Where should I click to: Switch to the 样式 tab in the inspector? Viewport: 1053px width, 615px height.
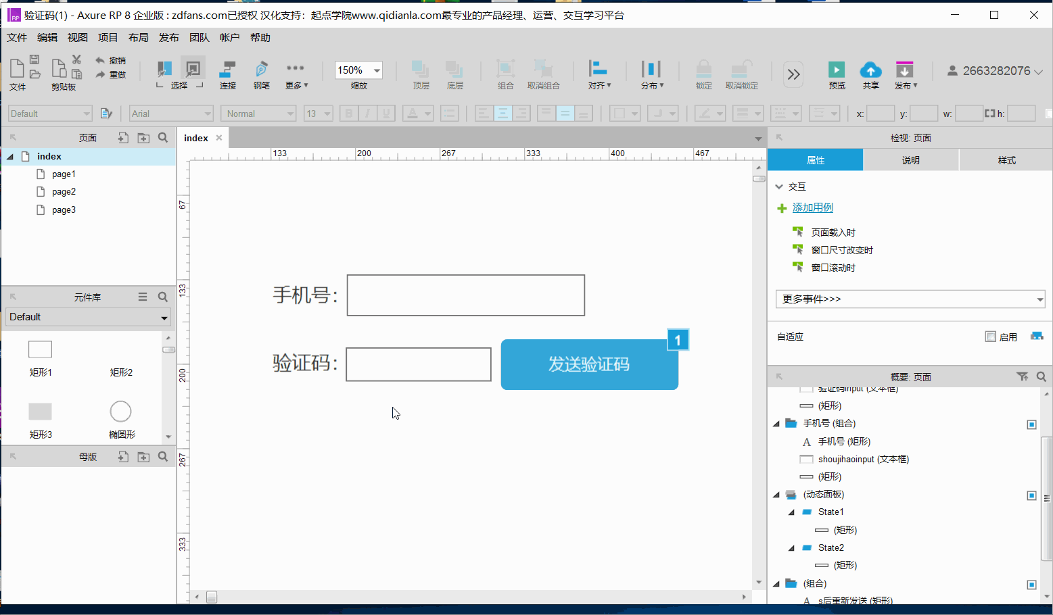(1006, 159)
